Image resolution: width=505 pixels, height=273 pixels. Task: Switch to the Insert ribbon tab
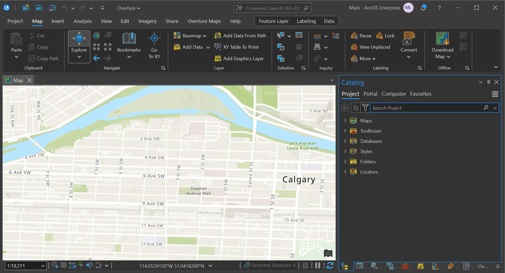click(x=58, y=21)
